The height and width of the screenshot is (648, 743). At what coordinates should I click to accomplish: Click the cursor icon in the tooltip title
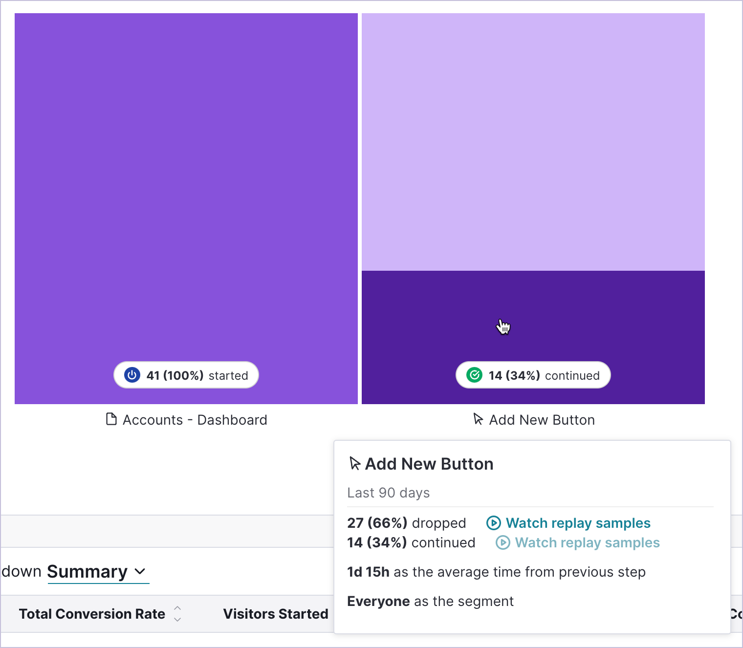(x=355, y=463)
